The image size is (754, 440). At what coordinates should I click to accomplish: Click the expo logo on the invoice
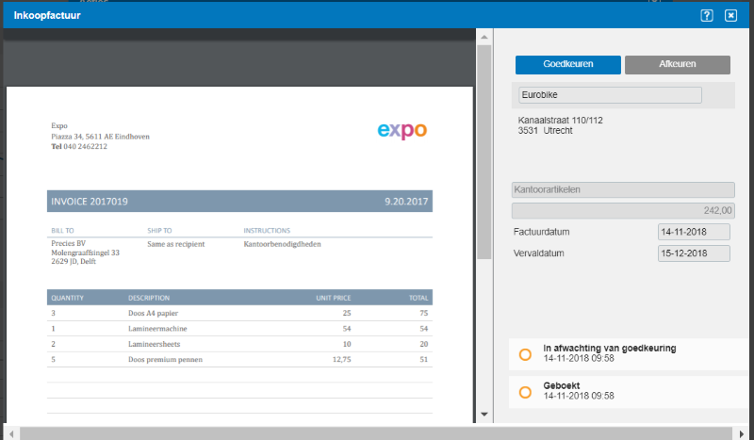(402, 130)
